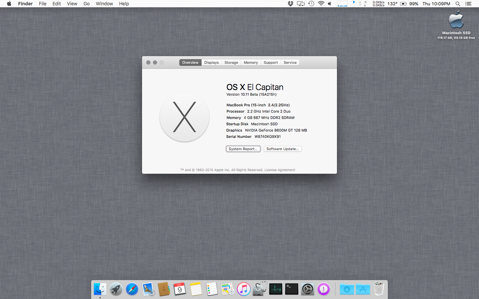
Task: Open Finder from the Dock
Action: [x=100, y=289]
